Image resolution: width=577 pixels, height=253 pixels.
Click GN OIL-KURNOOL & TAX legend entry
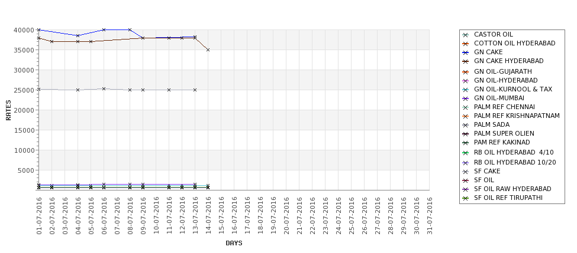(x=507, y=89)
